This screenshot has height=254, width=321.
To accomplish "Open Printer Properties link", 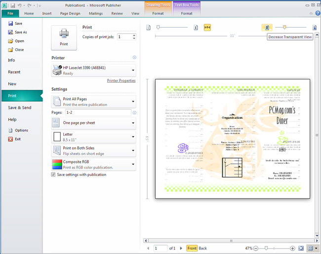I will pyautogui.click(x=121, y=81).
